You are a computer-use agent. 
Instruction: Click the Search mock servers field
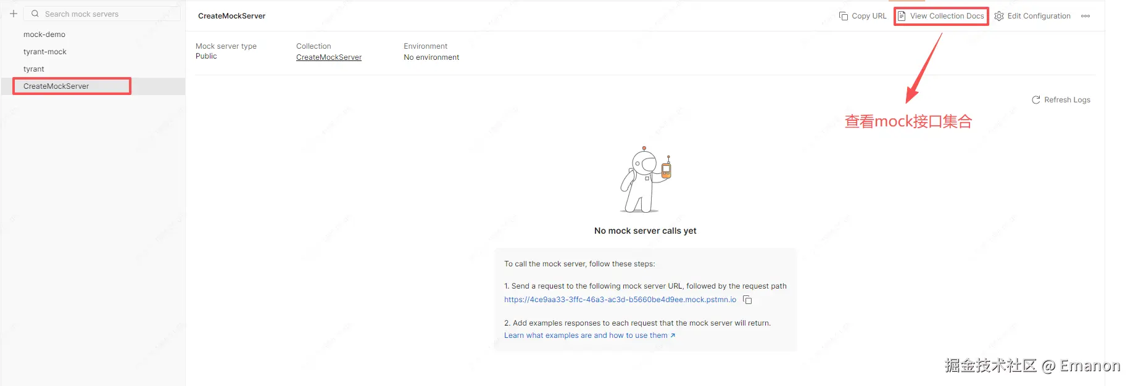(x=105, y=14)
